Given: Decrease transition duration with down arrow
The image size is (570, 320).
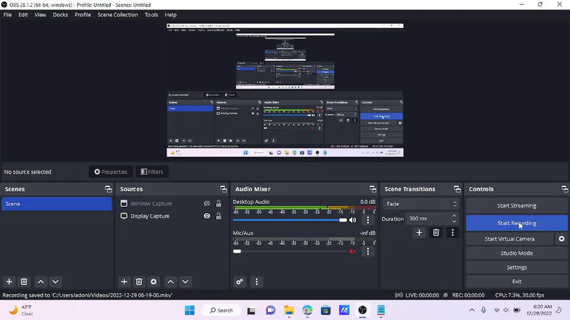Looking at the screenshot, I should click(x=454, y=221).
